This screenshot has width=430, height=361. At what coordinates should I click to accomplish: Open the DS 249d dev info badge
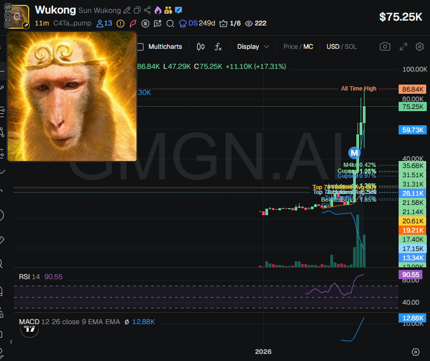[197, 23]
